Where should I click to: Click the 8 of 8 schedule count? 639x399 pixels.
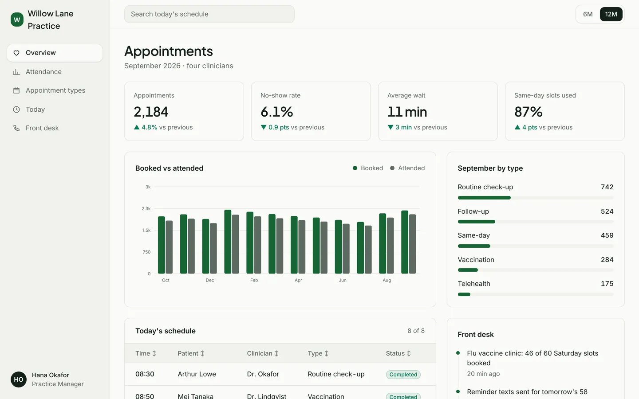tap(416, 331)
